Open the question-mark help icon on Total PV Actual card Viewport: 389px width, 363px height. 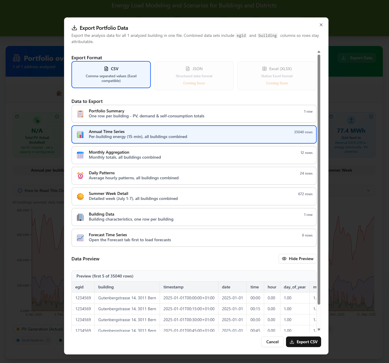click(17, 116)
